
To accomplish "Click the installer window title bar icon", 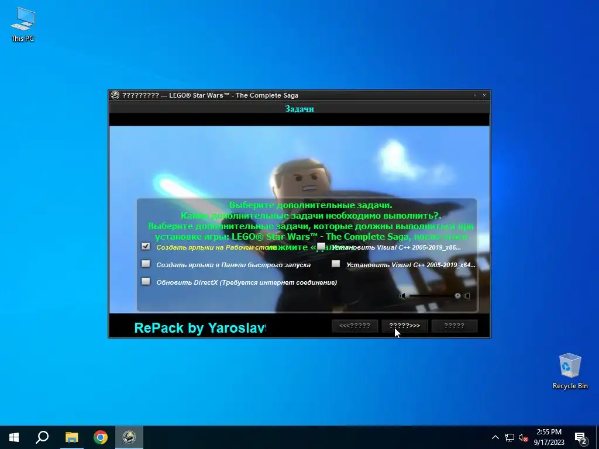I will [x=115, y=95].
